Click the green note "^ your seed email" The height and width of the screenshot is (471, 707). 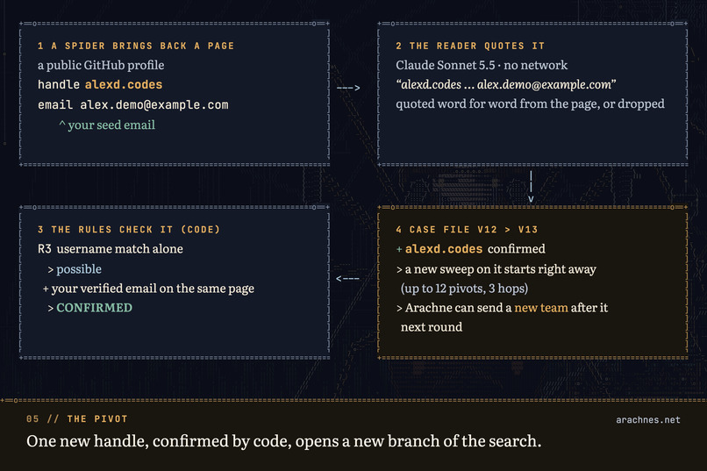(107, 125)
